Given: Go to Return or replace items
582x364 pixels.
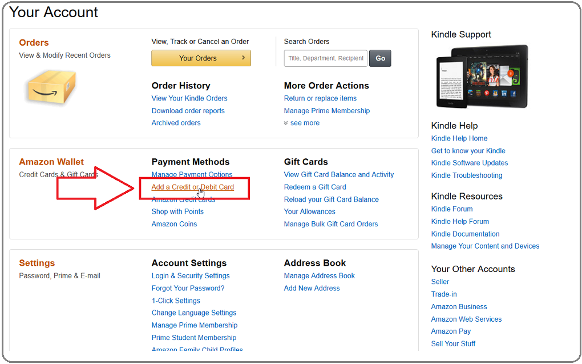Looking at the screenshot, I should [x=320, y=98].
